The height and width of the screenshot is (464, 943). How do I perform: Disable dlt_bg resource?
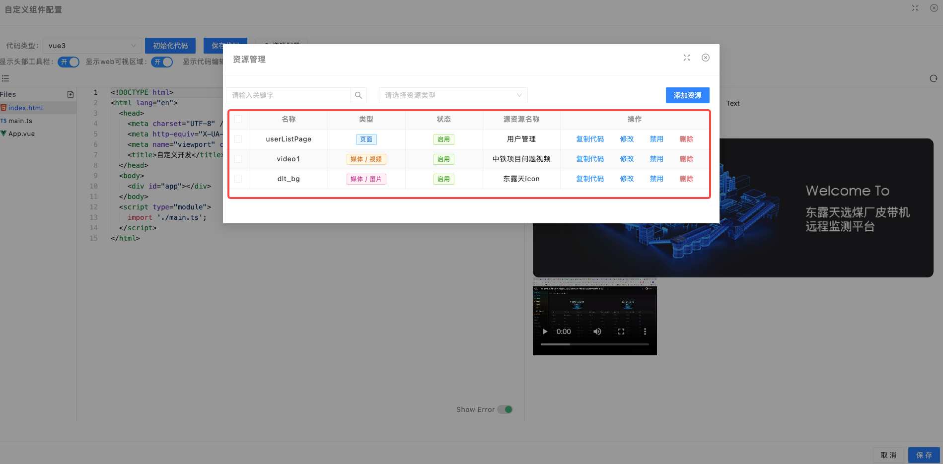pos(656,179)
